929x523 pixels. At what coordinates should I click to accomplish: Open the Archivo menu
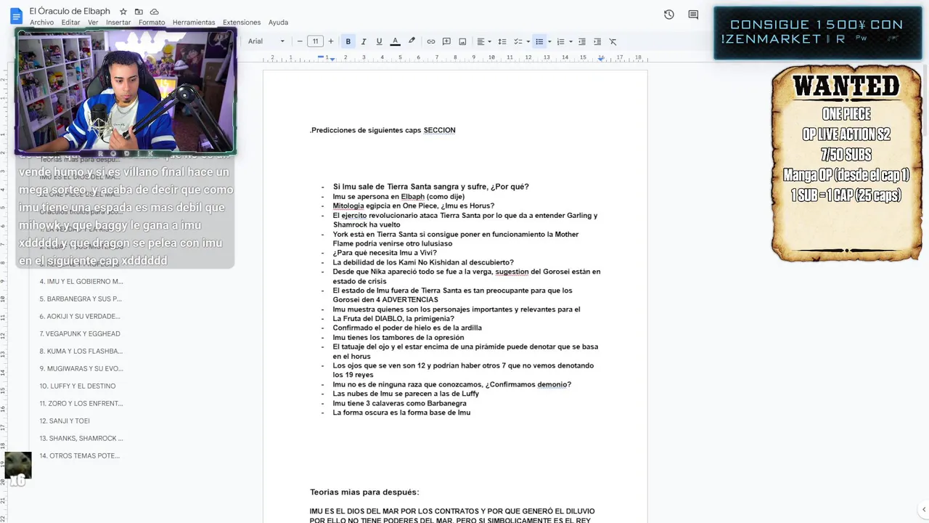coord(41,23)
